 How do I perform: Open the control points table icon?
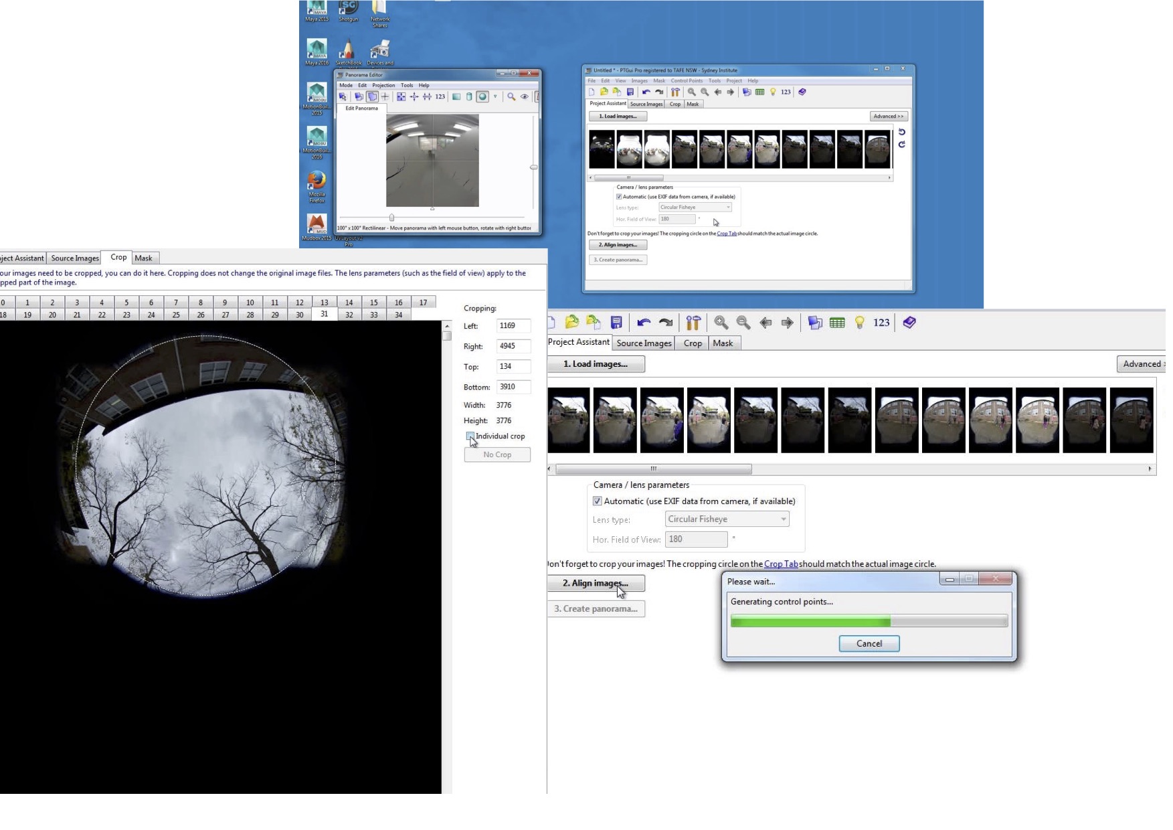(x=837, y=323)
